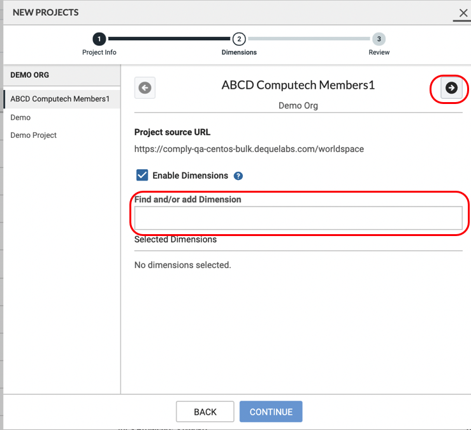Image resolution: width=471 pixels, height=430 pixels.
Task: Click progress bar between steps 1 and 2
Action: click(x=169, y=39)
